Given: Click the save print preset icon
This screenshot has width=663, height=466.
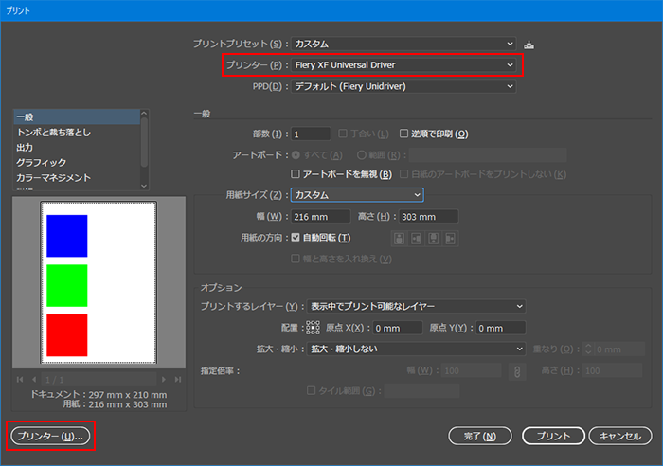Looking at the screenshot, I should pyautogui.click(x=529, y=44).
